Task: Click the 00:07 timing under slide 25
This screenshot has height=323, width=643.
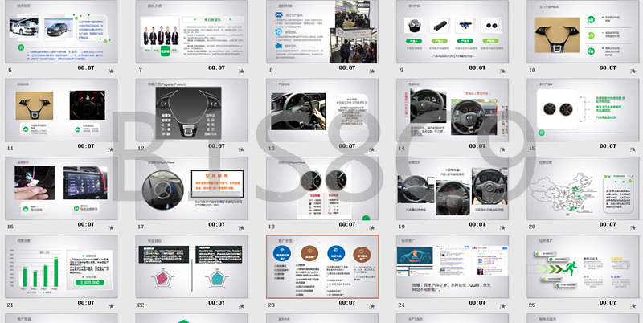Action: (x=608, y=302)
